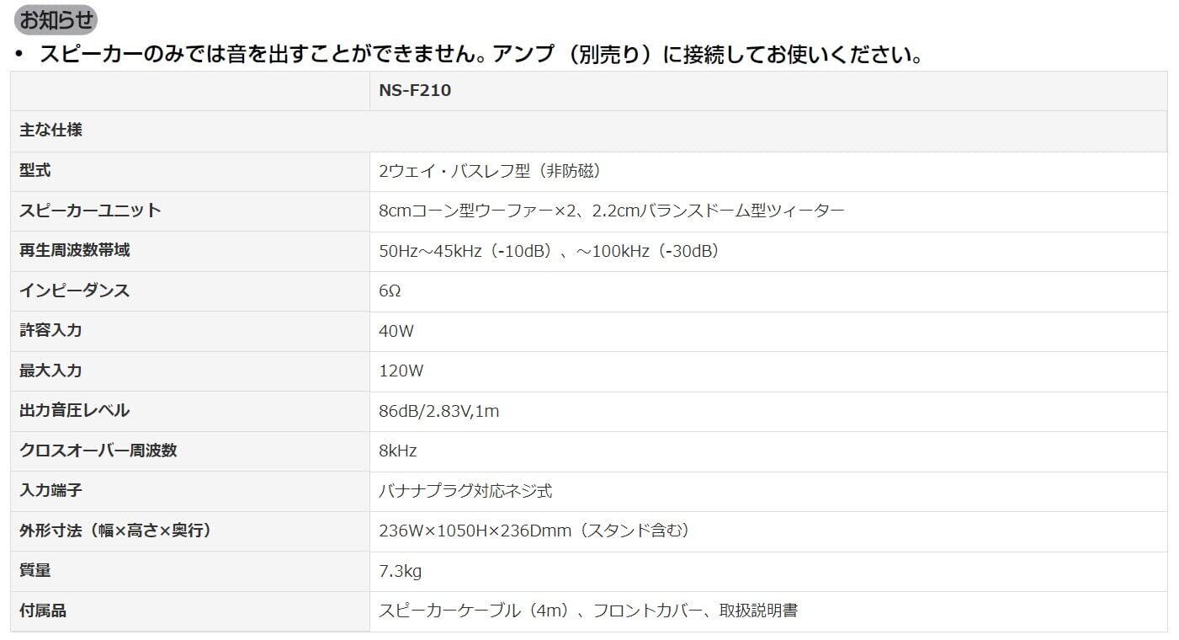Viewport: 1179px width, 640px height.
Task: Click the バナナプラグ対応ネジ式 value cell
Action: point(465,491)
